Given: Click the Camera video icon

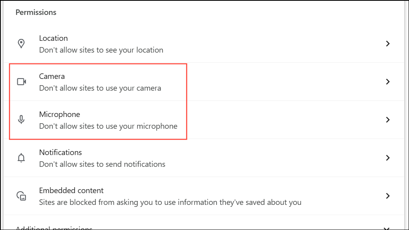Looking at the screenshot, I should pyautogui.click(x=21, y=82).
